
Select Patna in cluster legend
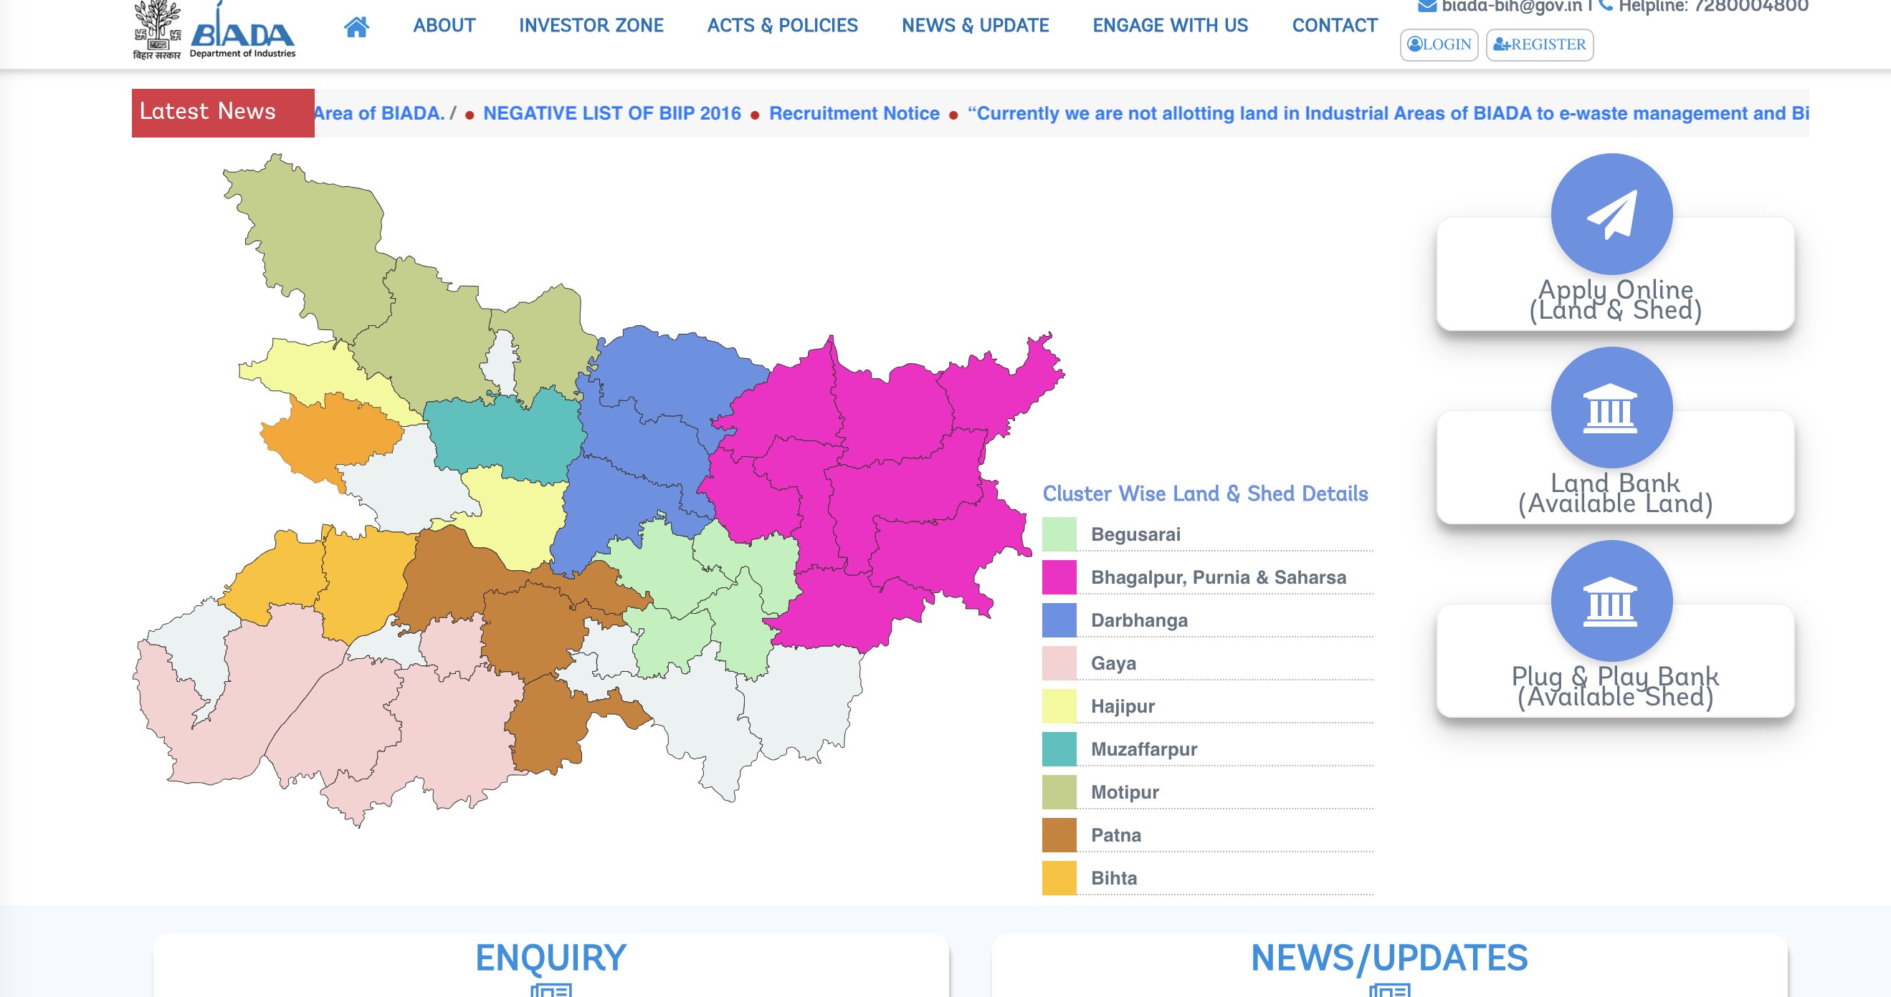click(x=1116, y=835)
